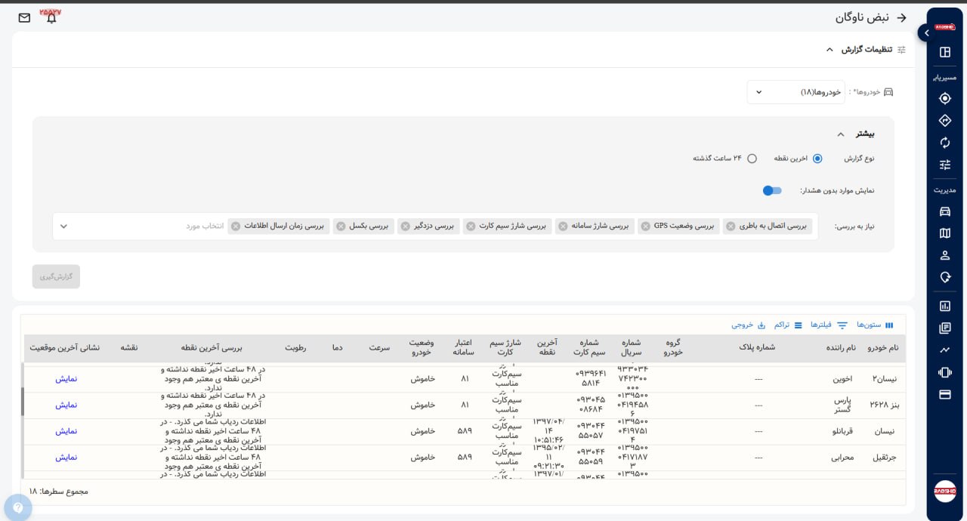The image size is (967, 521).
Task: Remove the بررسی بکسل chip
Action: [341, 227]
